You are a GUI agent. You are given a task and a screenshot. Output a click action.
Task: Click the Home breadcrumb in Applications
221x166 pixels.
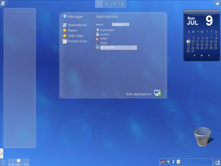click(x=99, y=25)
